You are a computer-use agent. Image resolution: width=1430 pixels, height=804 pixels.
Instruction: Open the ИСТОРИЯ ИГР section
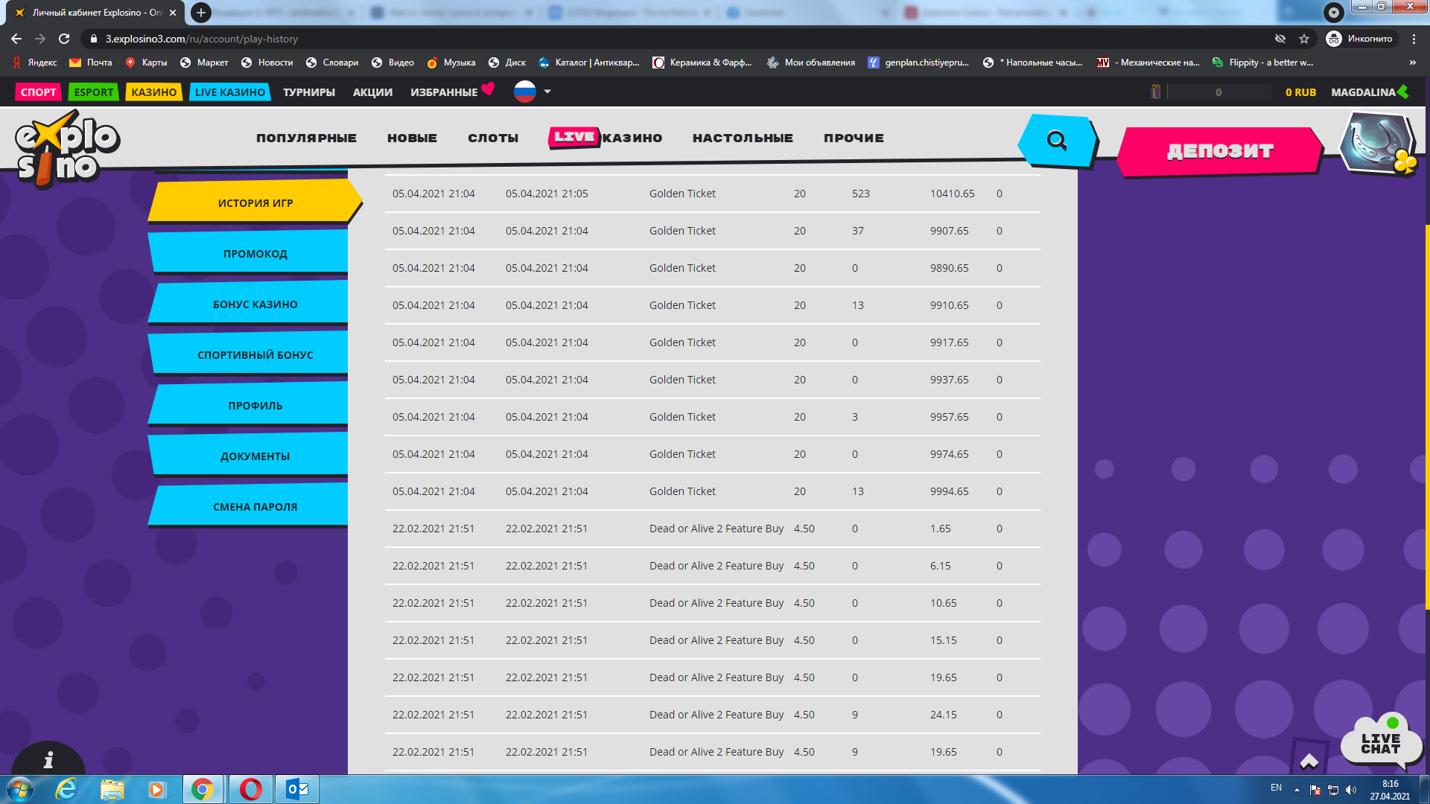255,202
